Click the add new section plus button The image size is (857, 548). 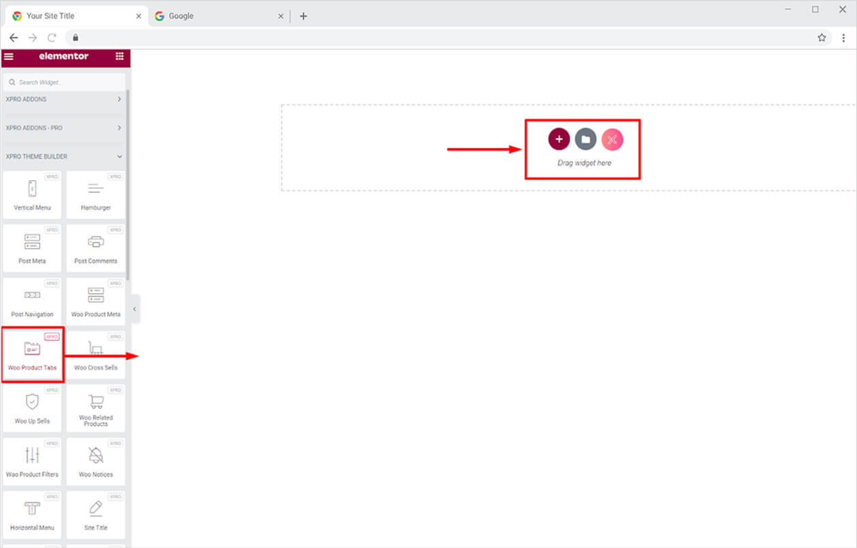point(558,139)
